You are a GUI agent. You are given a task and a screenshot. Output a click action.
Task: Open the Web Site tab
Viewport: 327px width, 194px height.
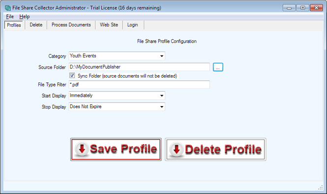tap(109, 25)
